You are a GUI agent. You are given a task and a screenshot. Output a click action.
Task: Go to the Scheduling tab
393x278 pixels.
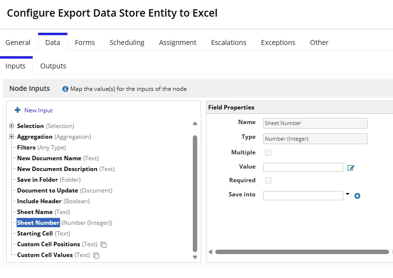pyautogui.click(x=127, y=43)
